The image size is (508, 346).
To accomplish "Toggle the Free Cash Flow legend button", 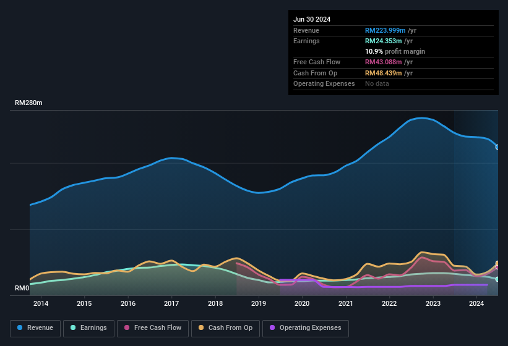I will [153, 328].
